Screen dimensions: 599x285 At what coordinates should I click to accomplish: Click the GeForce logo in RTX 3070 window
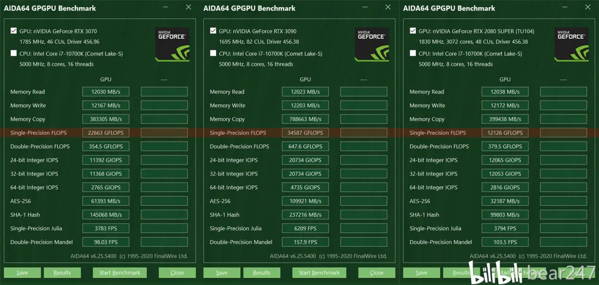coord(172,44)
